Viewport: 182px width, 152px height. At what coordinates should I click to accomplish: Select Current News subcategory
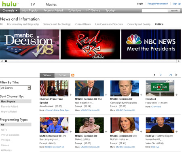(x=83, y=24)
